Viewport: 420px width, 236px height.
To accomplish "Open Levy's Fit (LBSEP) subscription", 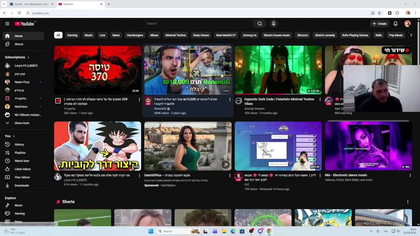I will coord(23,66).
